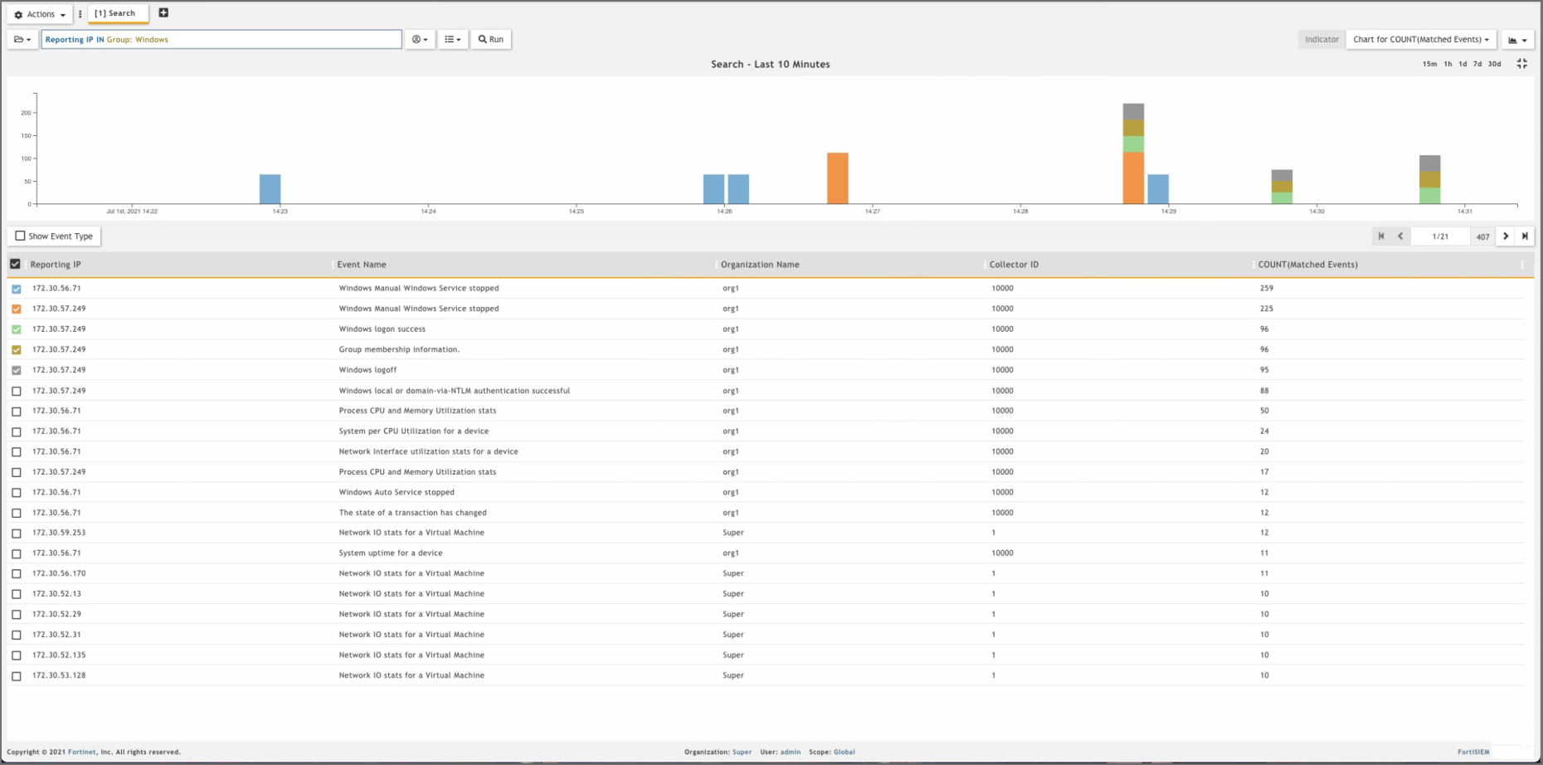Add a new search tab
The image size is (1543, 765).
click(x=163, y=12)
